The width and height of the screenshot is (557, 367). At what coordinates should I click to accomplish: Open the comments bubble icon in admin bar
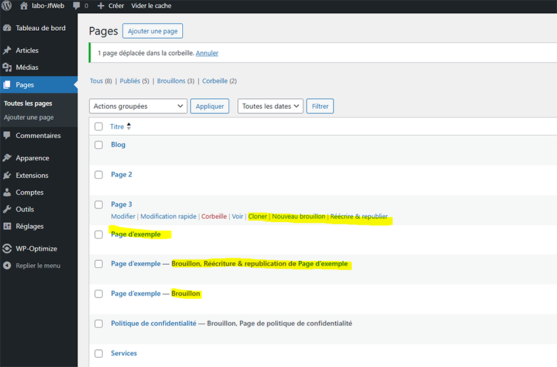pyautogui.click(x=77, y=6)
